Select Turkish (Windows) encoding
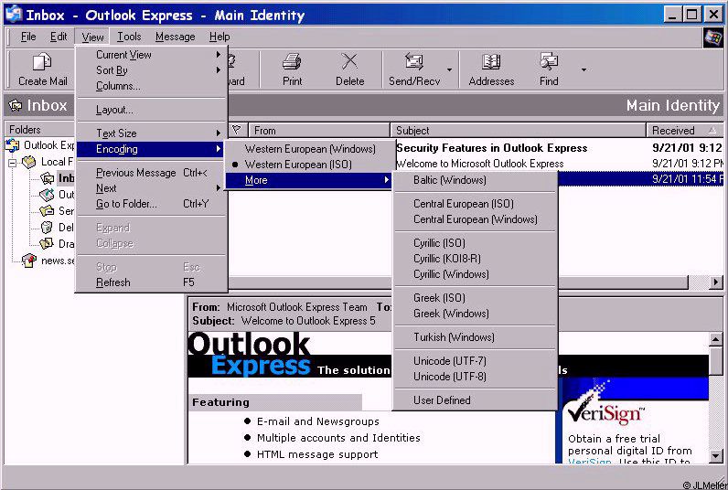Screen dimensions: 728x490 pyautogui.click(x=475, y=337)
